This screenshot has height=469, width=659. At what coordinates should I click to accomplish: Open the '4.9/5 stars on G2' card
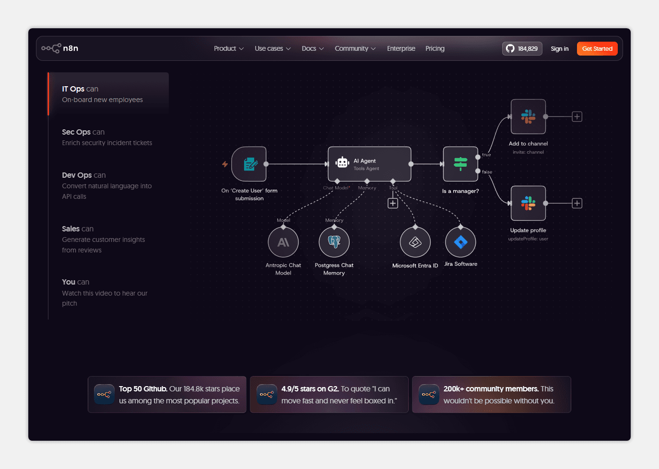click(329, 394)
